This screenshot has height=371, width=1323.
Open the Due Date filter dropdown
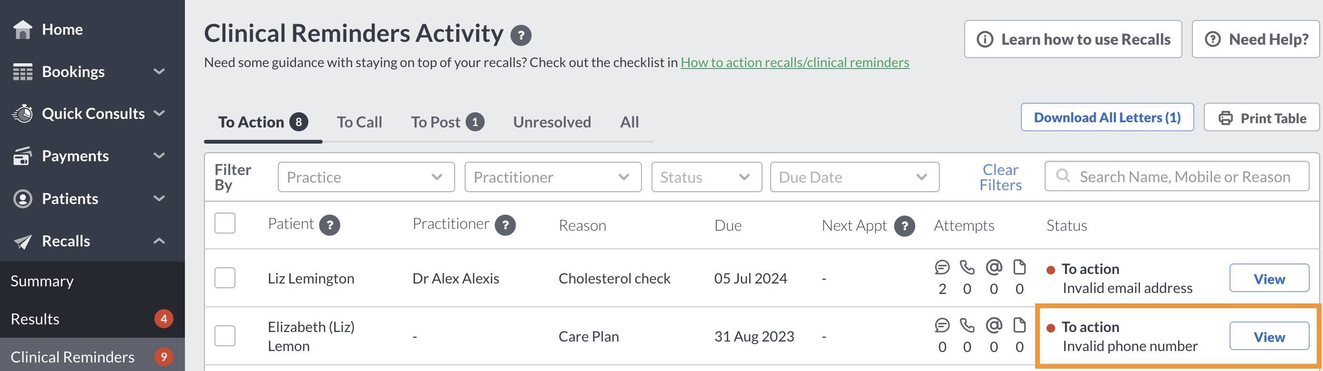[x=855, y=177]
